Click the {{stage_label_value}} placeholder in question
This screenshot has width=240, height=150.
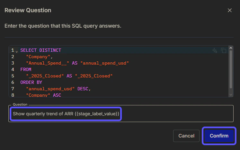click(97, 114)
